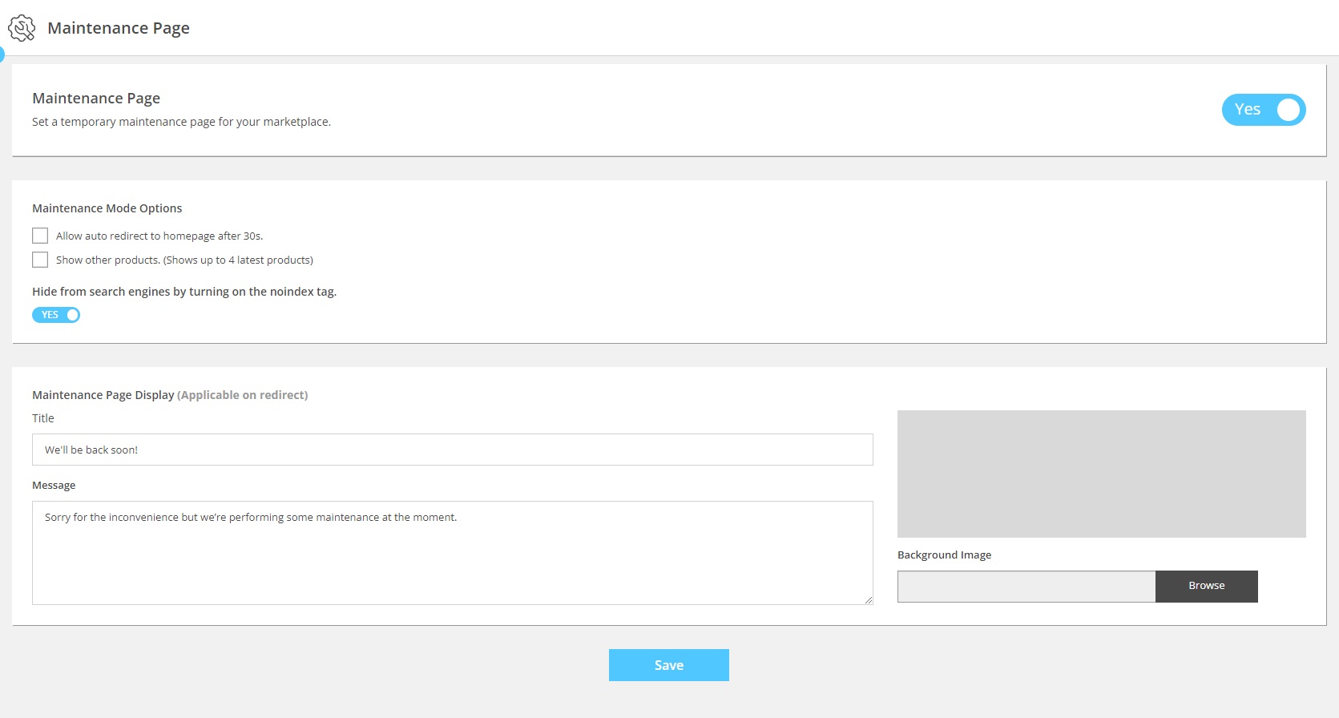Check the Show other products checkbox
Image resolution: width=1339 pixels, height=718 pixels.
coord(40,260)
